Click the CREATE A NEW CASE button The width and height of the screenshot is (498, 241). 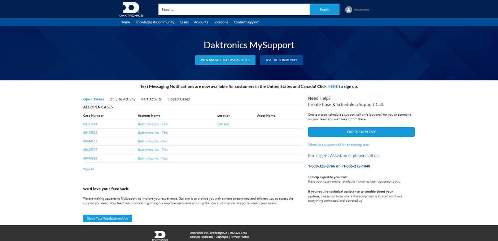361,132
